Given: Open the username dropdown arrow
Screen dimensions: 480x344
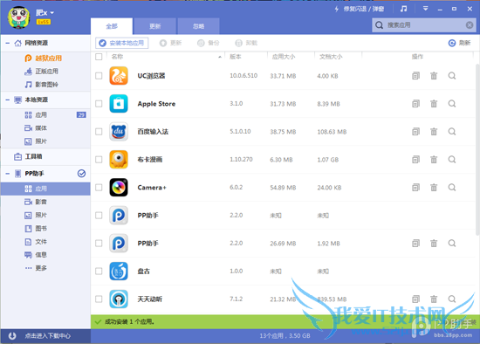Looking at the screenshot, I should (x=52, y=13).
